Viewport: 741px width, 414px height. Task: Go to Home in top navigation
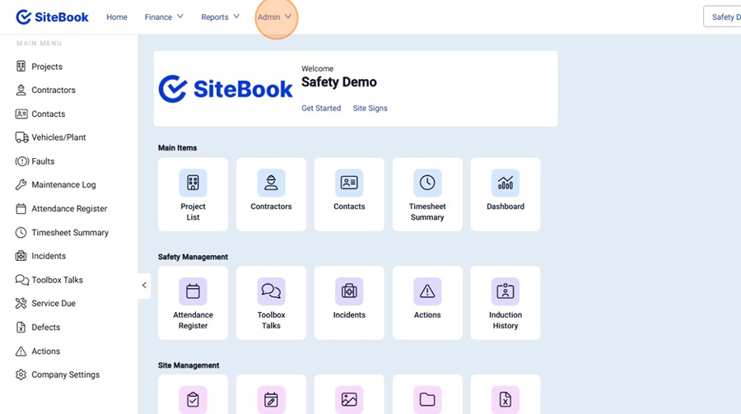(x=117, y=17)
